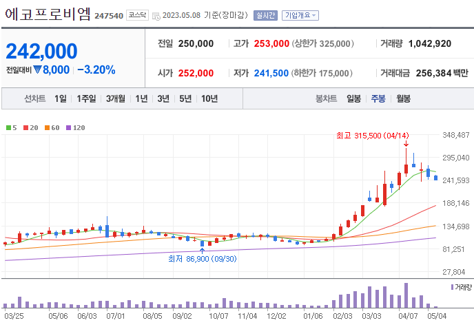Click the 저가 value 241,500

tap(271, 74)
